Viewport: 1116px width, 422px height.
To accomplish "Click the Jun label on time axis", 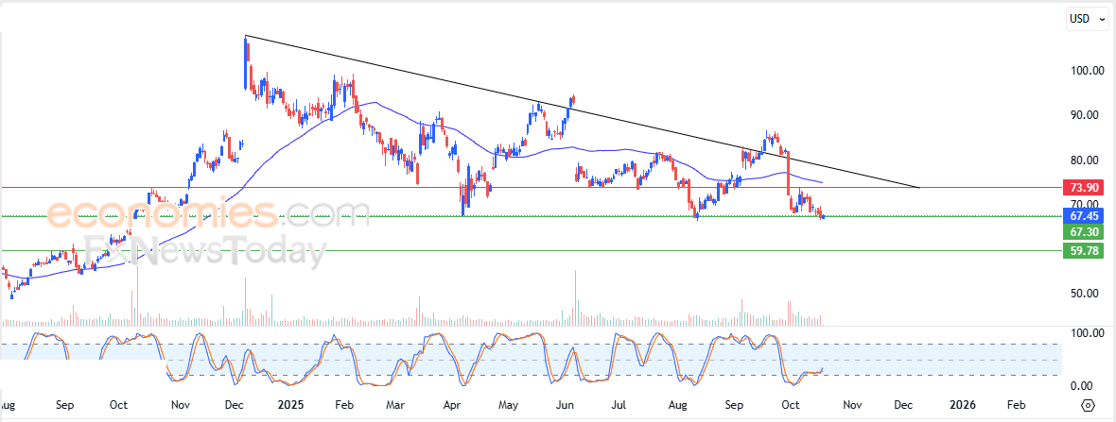I will pyautogui.click(x=566, y=405).
